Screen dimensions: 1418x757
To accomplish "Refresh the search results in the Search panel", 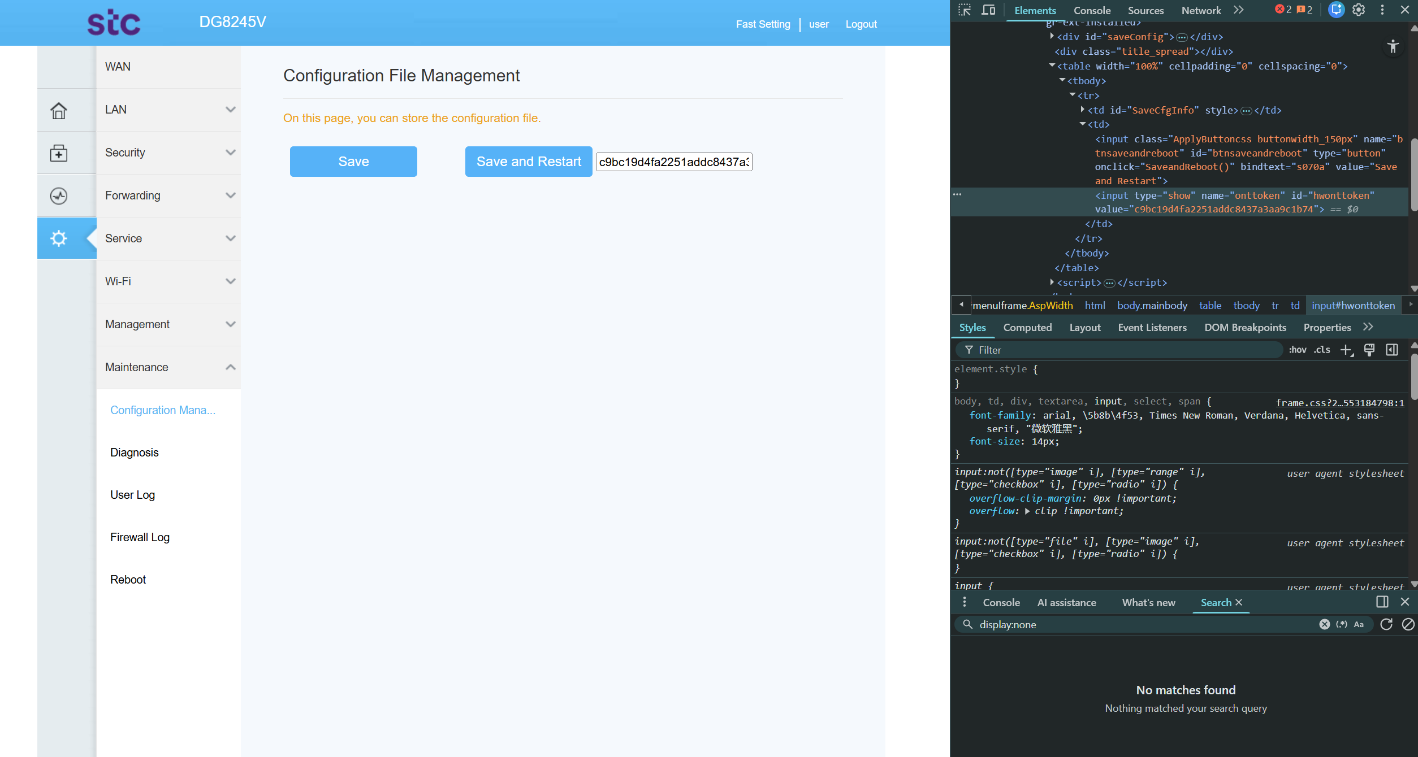I will tap(1386, 624).
